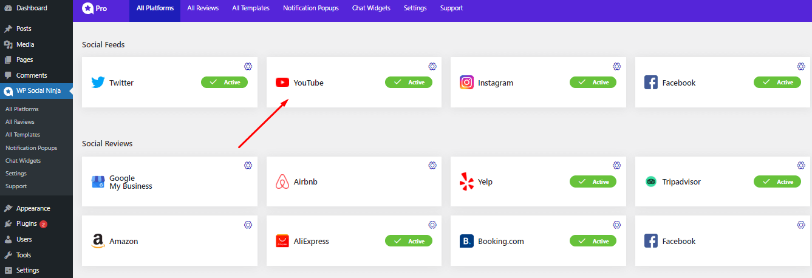Viewport: 812px width, 278px height.
Task: Open settings gear on Tripadvisor card
Action: [801, 165]
